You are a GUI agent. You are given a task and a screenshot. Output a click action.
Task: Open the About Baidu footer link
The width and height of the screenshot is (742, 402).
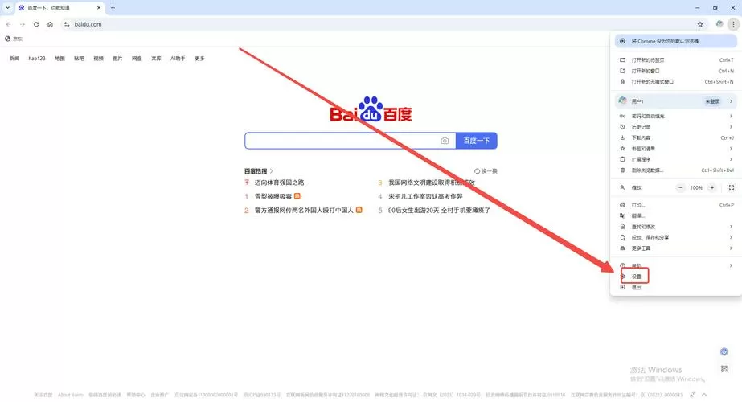click(71, 395)
